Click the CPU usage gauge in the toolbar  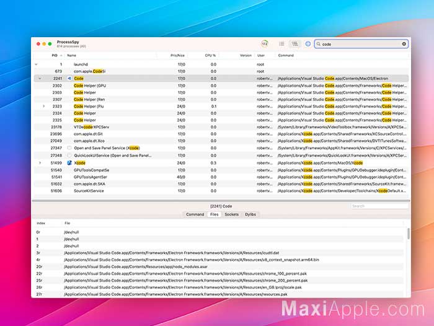(265, 44)
